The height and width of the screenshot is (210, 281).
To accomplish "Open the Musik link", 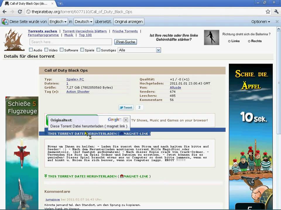I will click(69, 35).
